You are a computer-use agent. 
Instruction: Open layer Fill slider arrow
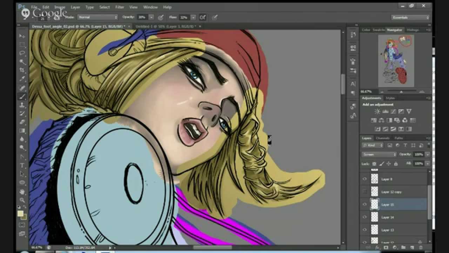click(x=428, y=164)
